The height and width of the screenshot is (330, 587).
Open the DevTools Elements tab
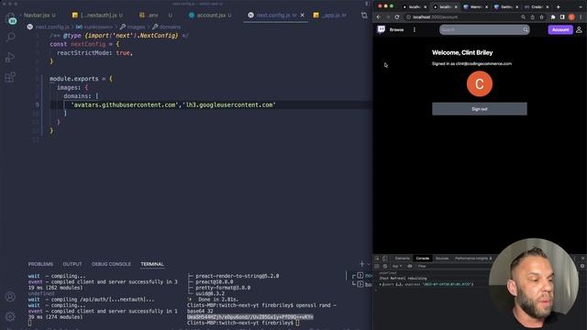point(402,258)
